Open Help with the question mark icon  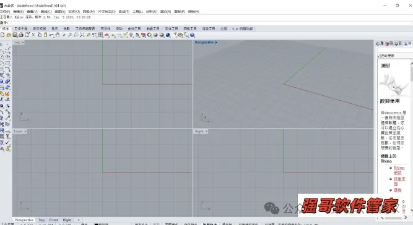coord(193,35)
